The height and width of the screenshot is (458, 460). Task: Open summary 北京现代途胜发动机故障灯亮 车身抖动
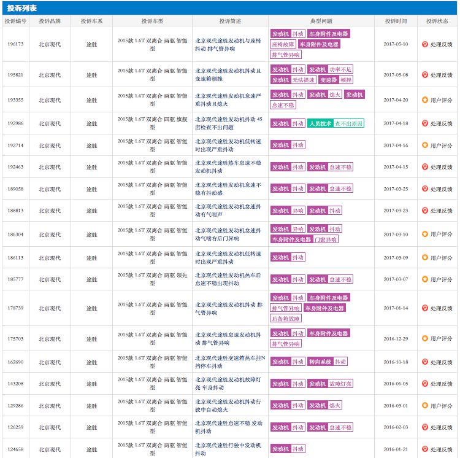(x=228, y=384)
